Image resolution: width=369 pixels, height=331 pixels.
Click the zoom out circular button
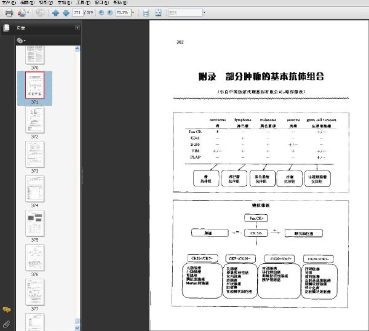tap(101, 12)
